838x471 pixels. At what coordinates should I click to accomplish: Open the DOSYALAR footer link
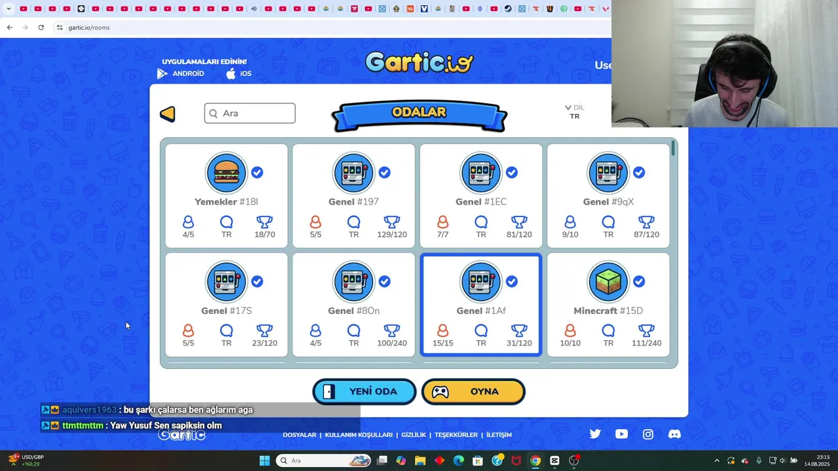point(299,434)
